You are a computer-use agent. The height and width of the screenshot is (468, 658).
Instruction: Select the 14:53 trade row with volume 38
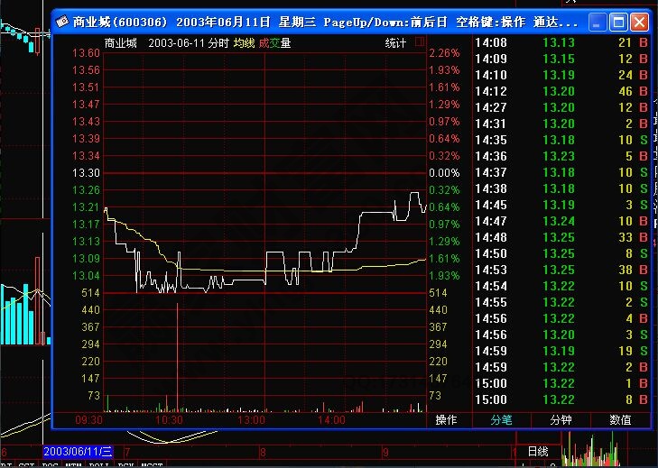click(561, 270)
